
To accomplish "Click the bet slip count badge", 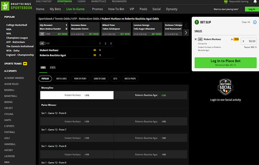I will click(x=197, y=22).
